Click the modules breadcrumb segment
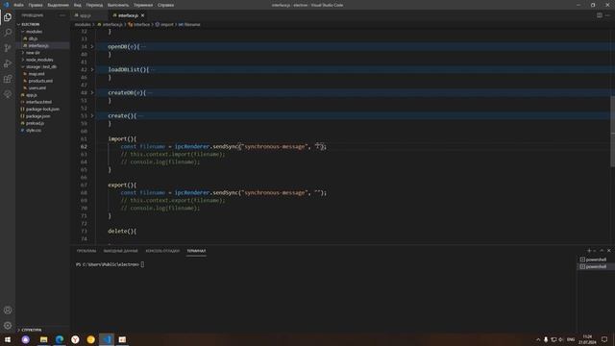 tap(83, 24)
